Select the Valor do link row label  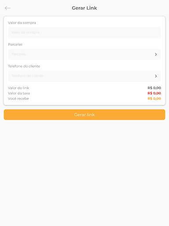pyautogui.click(x=18, y=88)
